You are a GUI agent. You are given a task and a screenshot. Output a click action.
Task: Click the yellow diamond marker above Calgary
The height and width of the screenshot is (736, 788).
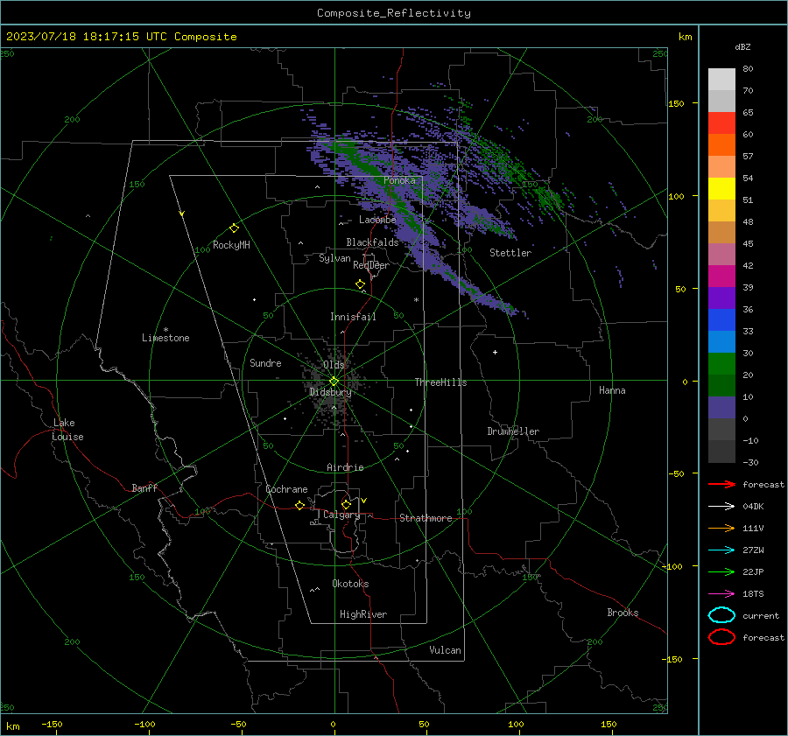(346, 504)
